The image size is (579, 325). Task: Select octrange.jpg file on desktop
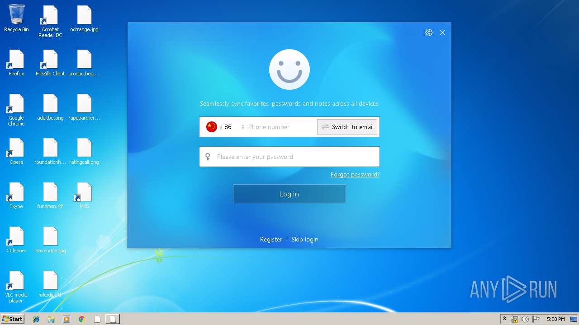84,18
